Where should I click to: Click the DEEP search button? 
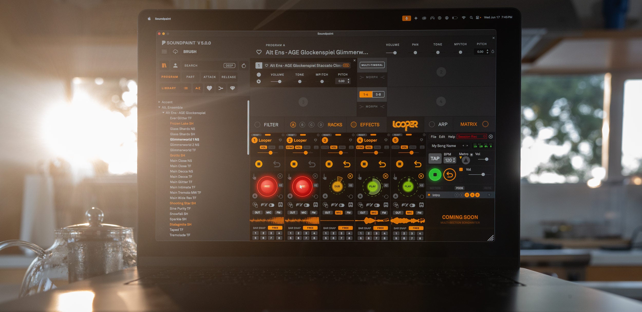229,66
